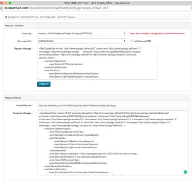Open the Token Key dropdown

point(82,33)
